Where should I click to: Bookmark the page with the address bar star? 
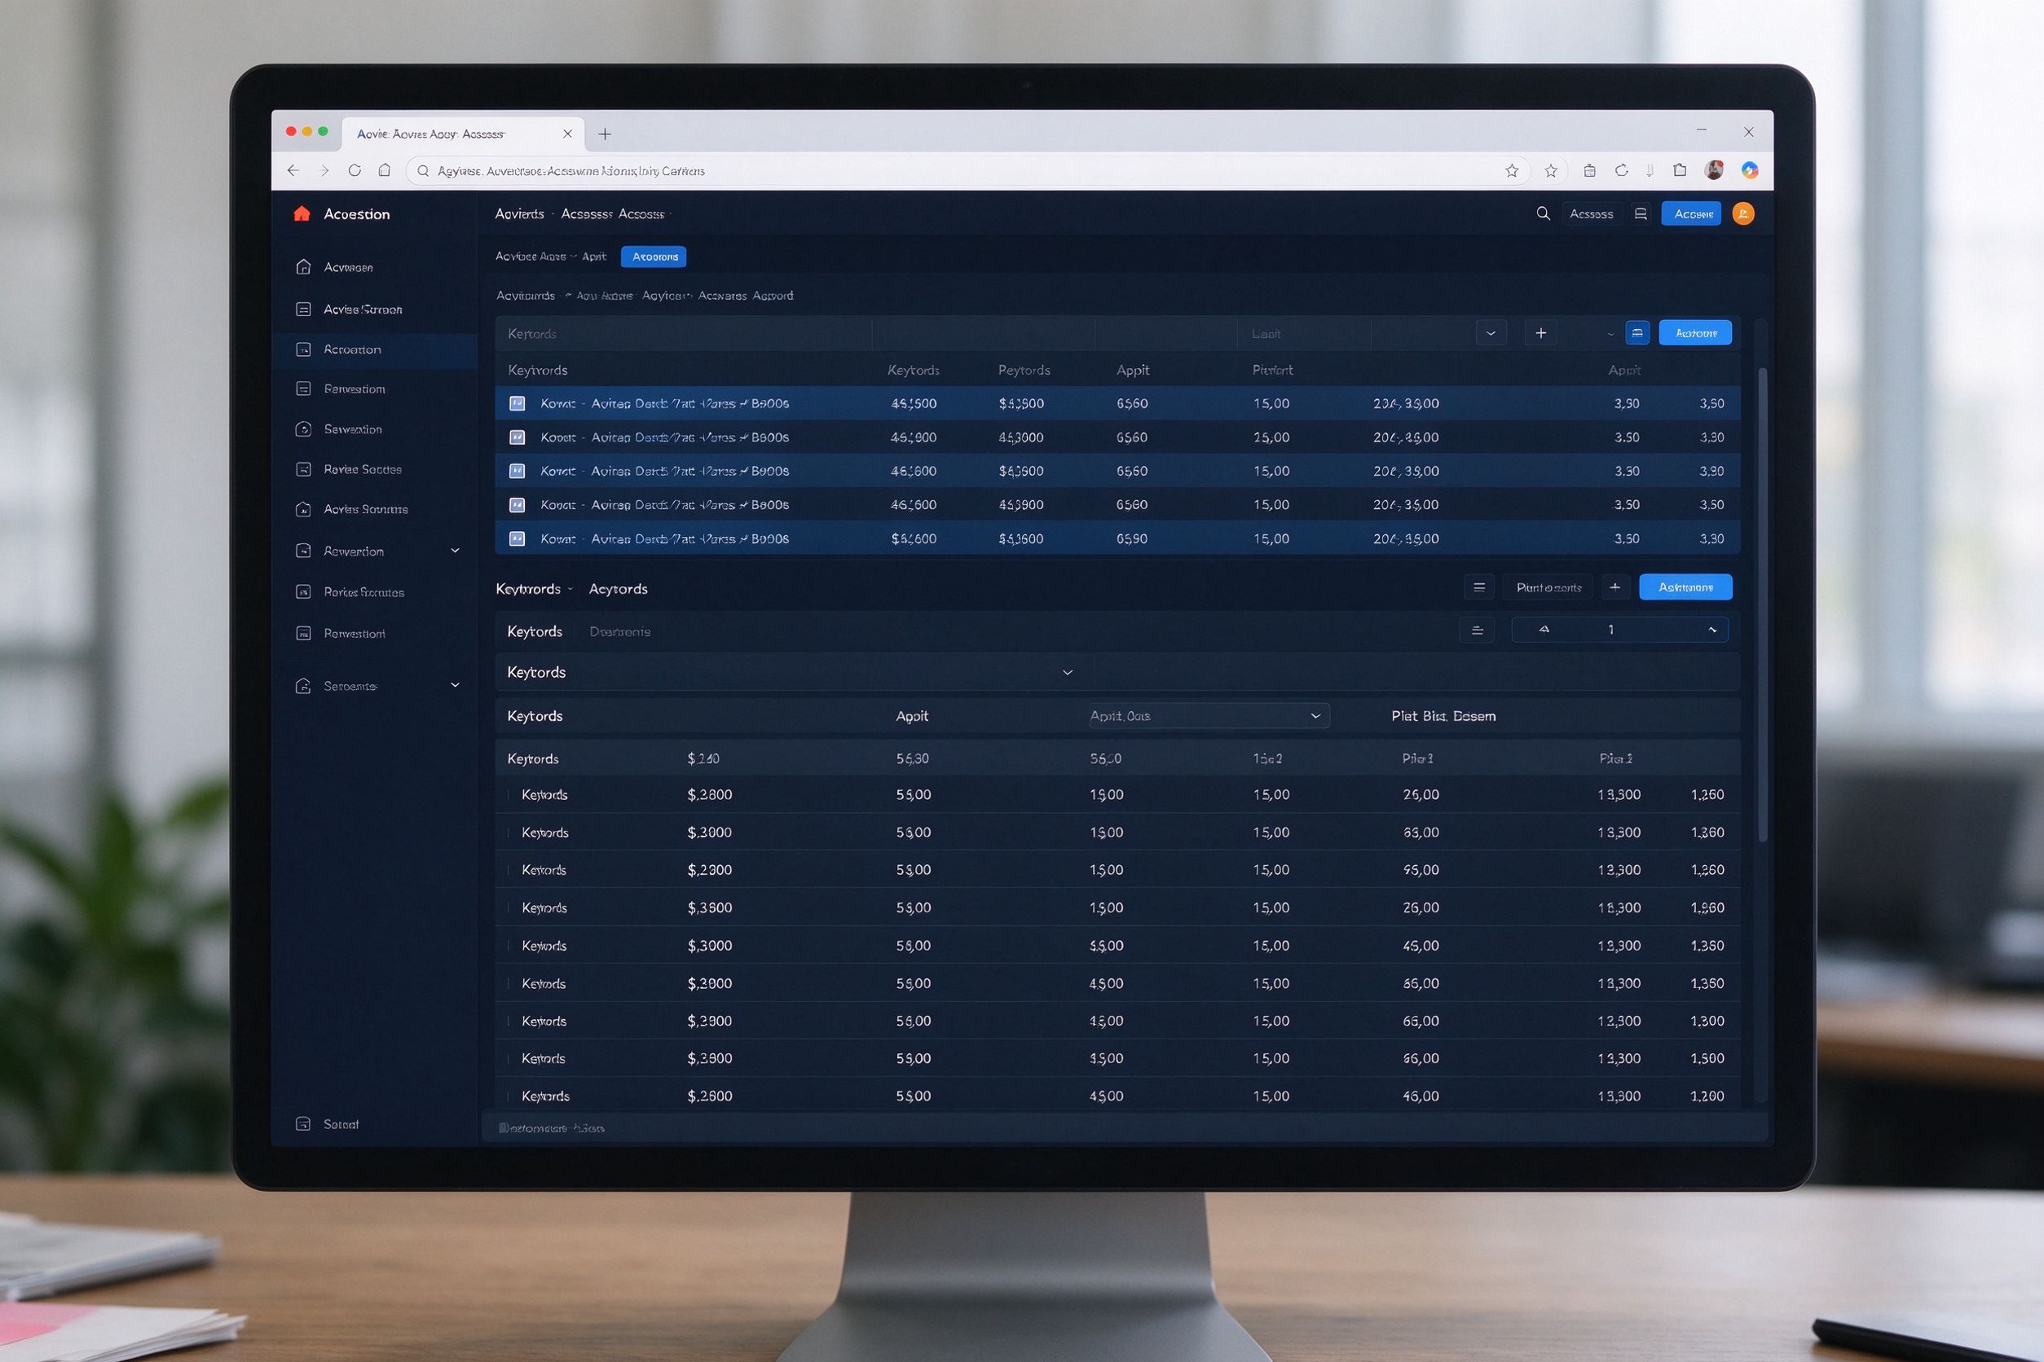(1511, 170)
